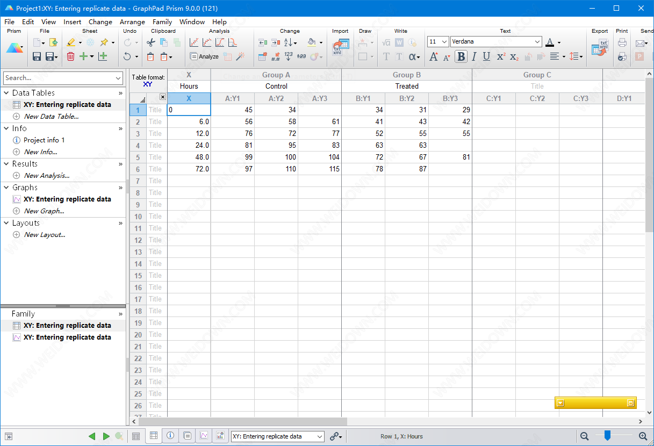
Task: Click the Copy icon in Clipboard
Action: point(163,42)
